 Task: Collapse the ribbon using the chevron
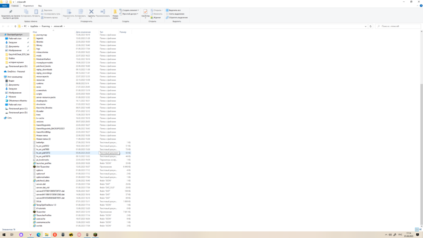pos(418,6)
